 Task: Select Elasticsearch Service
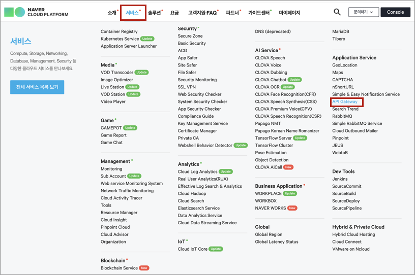(199, 208)
